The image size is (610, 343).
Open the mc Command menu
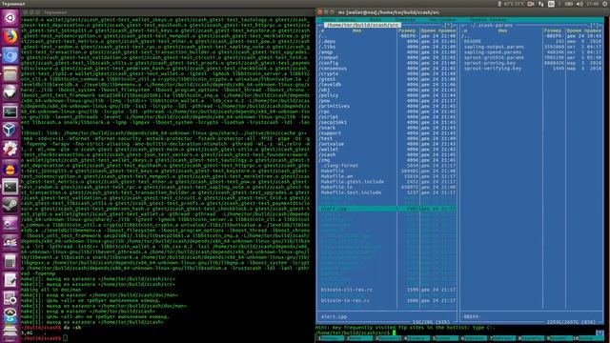[405, 19]
